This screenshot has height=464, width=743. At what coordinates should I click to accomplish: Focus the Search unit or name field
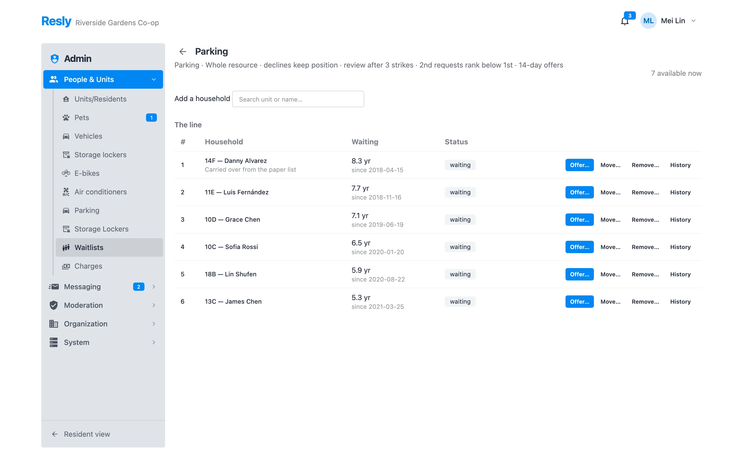click(298, 99)
